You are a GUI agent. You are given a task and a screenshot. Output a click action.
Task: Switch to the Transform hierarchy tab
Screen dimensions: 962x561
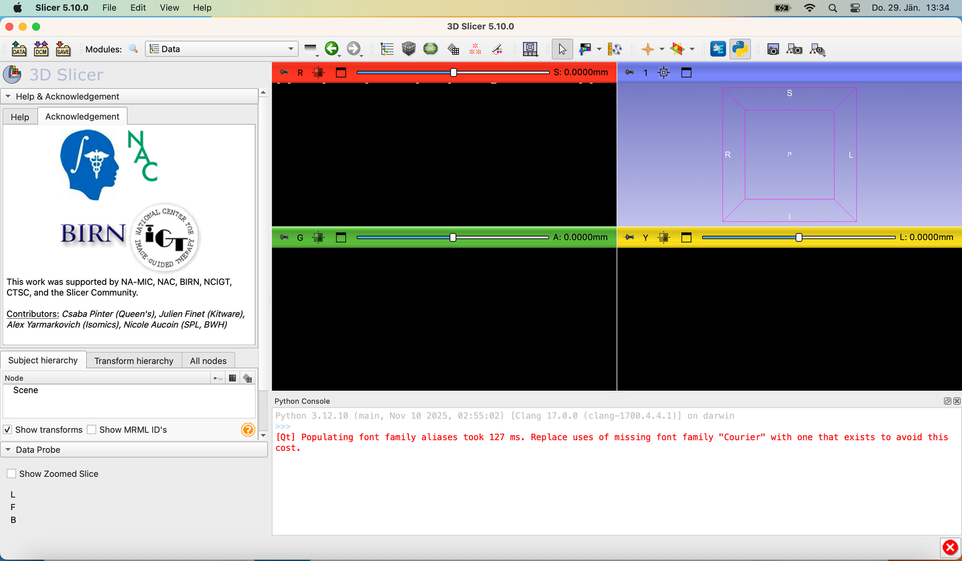tap(134, 361)
